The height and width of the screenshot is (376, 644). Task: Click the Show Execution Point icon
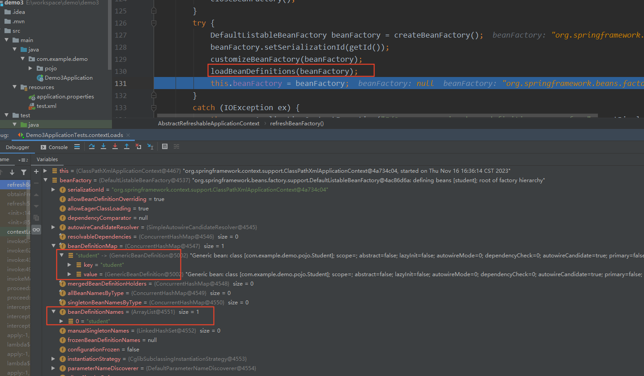pos(77,146)
